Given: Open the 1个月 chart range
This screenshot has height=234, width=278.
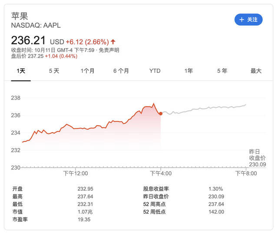Looking at the screenshot, I should click(x=87, y=71).
